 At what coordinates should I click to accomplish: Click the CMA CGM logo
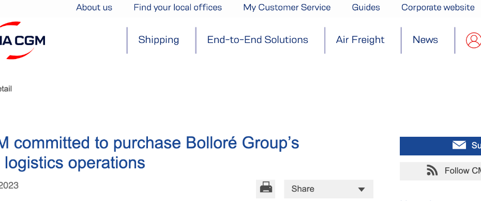click(x=23, y=40)
